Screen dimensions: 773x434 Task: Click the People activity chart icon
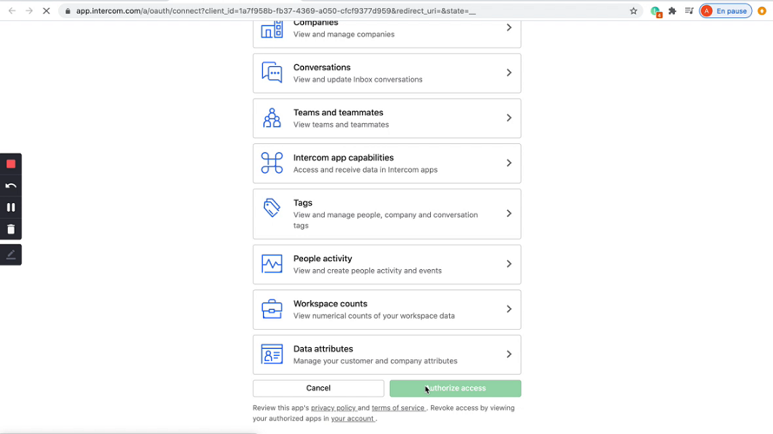(x=272, y=264)
